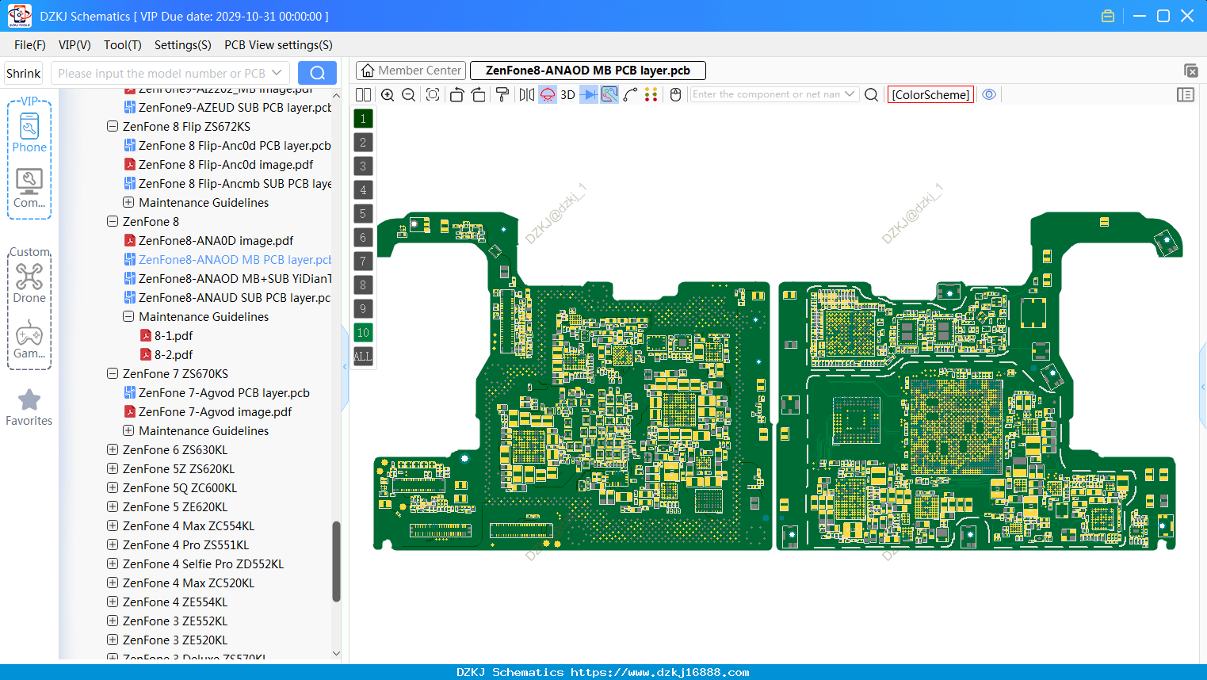Toggle the net highlight map tool

point(609,94)
